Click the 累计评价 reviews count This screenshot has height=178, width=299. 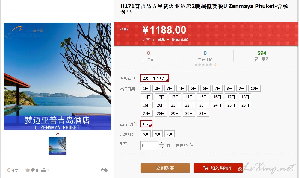(x=205, y=53)
